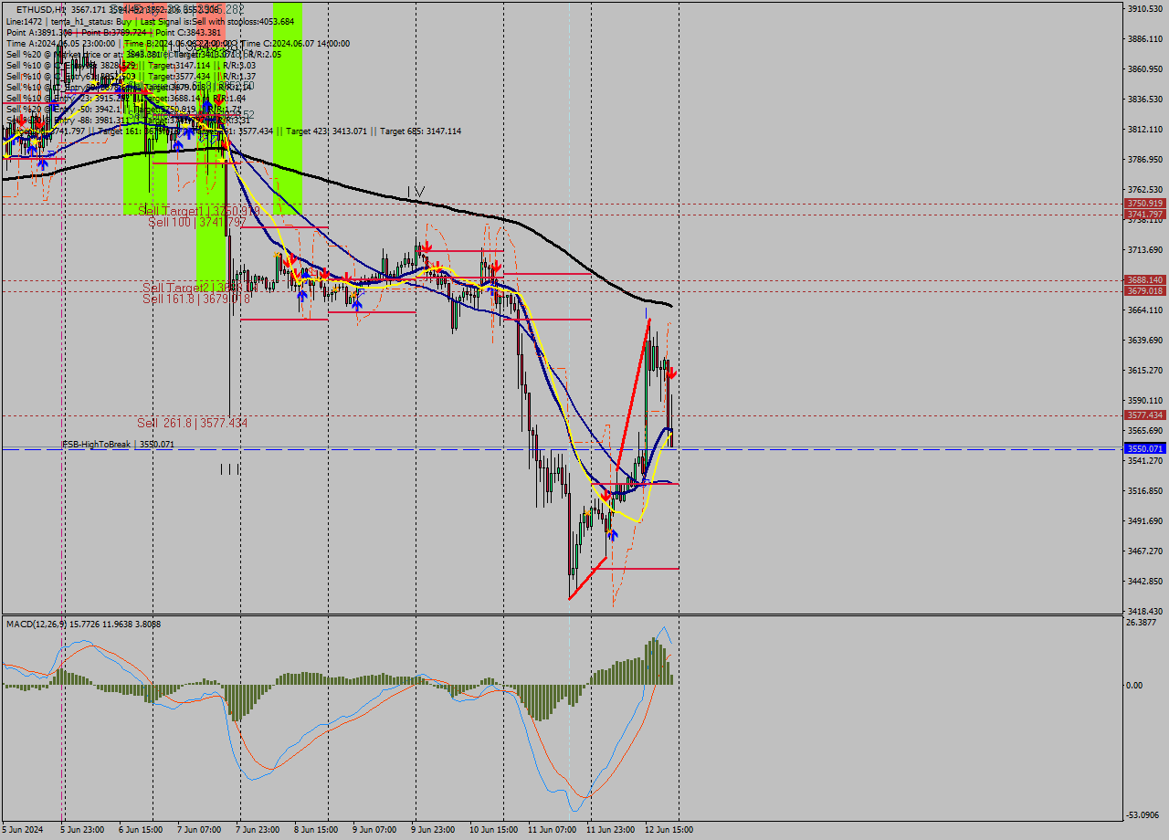Click the 3442.850 price axis value
This screenshot has height=840, width=1169.
point(1145,582)
